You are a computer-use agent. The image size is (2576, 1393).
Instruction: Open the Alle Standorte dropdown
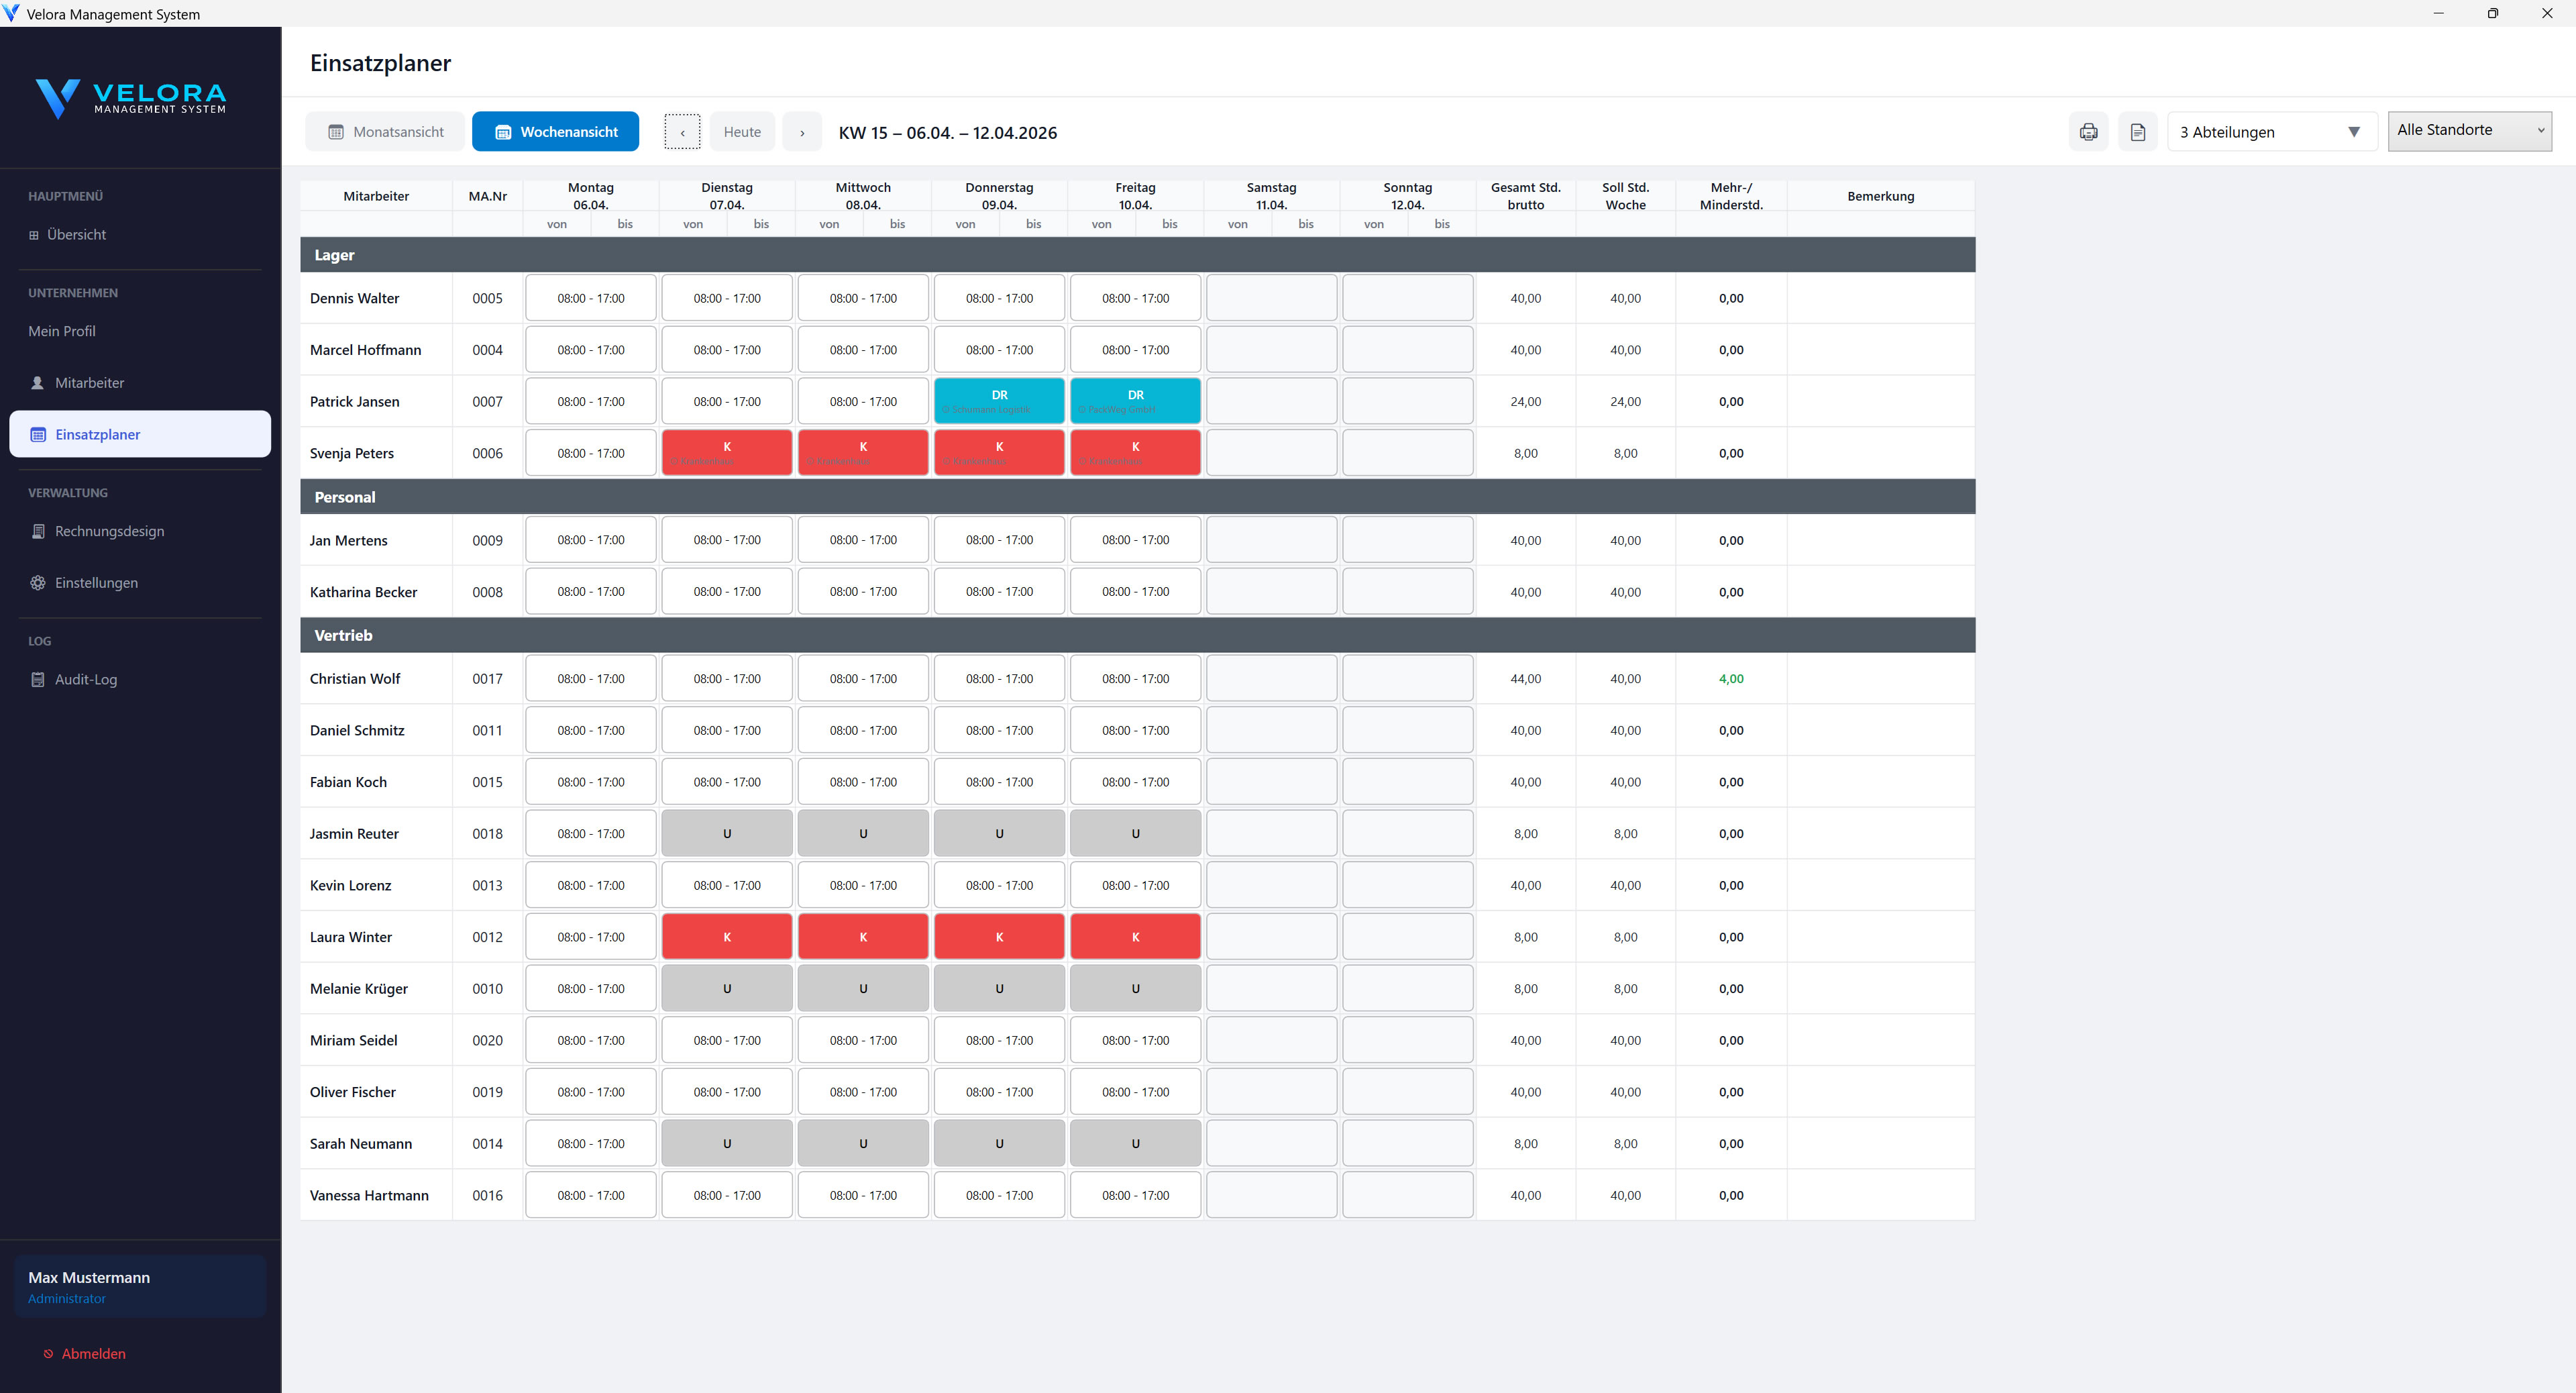click(2469, 130)
